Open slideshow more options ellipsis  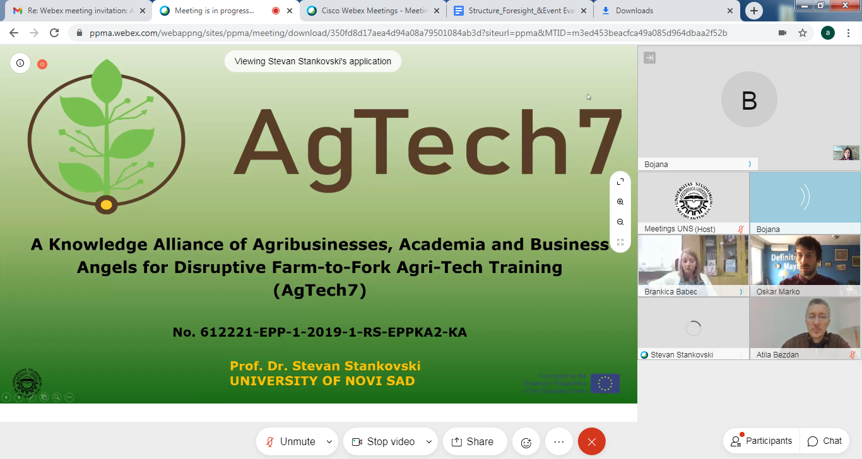pos(69,397)
